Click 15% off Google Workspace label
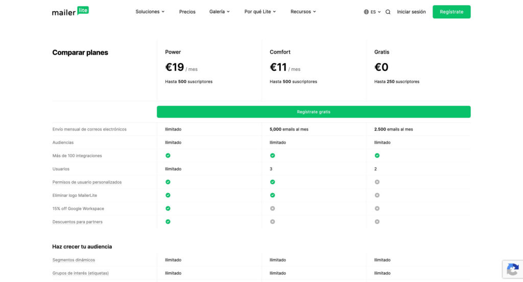This screenshot has height=282, width=523. pyautogui.click(x=78, y=209)
